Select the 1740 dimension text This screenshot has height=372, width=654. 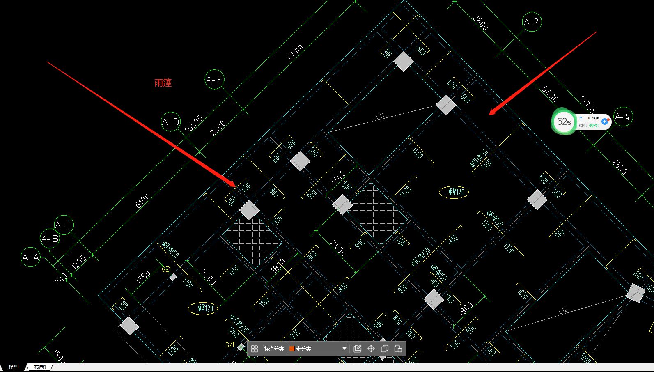338,177
